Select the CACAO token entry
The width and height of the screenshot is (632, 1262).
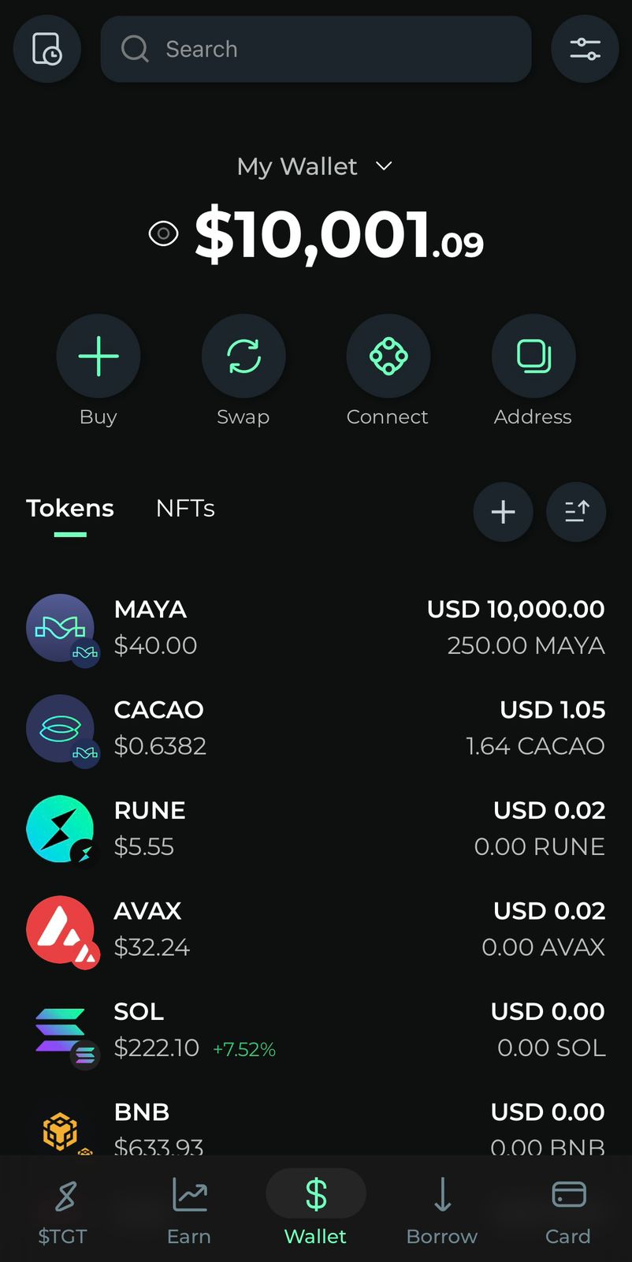point(315,728)
